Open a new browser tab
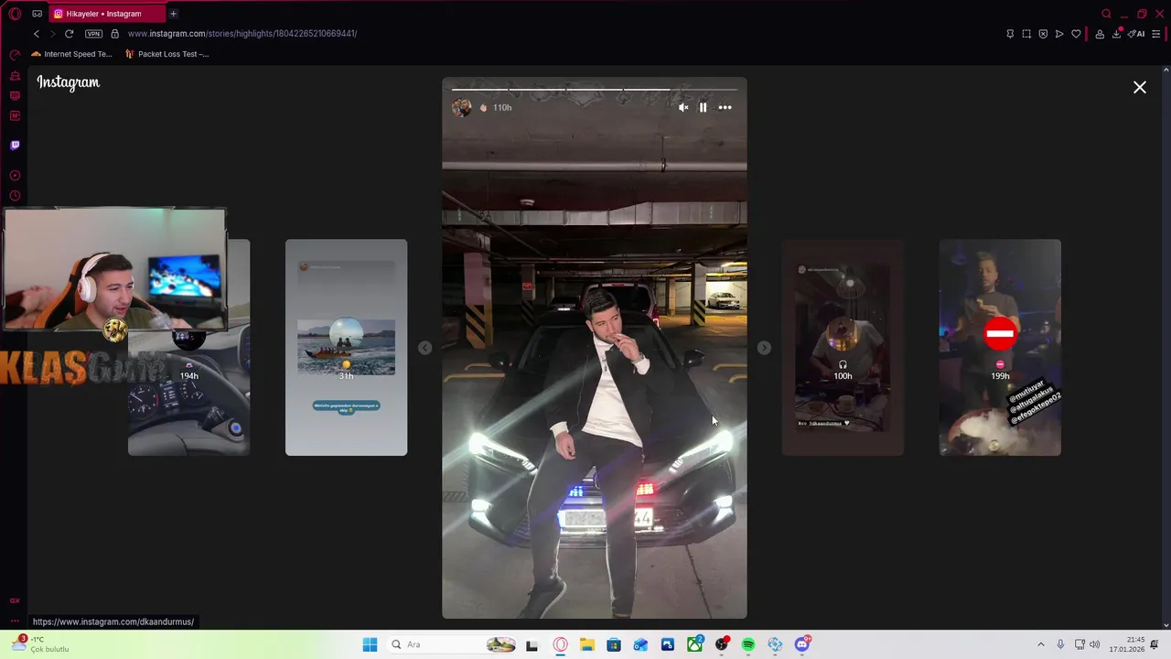 coord(173,14)
